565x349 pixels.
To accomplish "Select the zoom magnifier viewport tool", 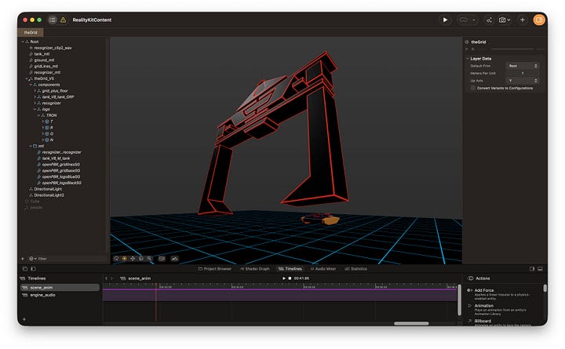I will (149, 259).
